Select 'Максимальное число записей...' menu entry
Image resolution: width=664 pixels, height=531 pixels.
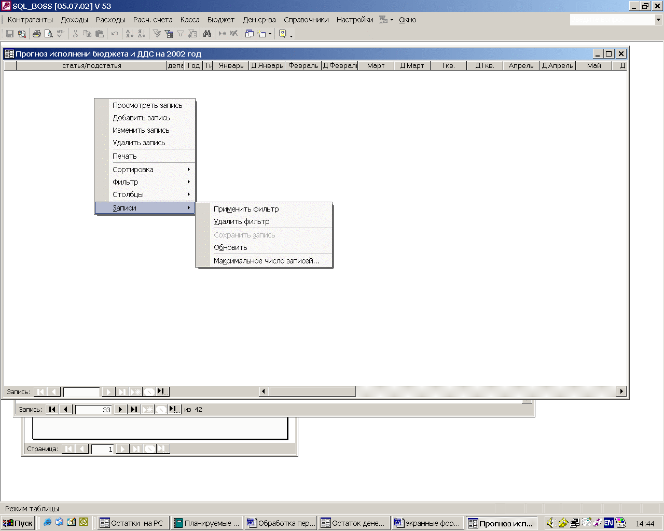point(266,261)
